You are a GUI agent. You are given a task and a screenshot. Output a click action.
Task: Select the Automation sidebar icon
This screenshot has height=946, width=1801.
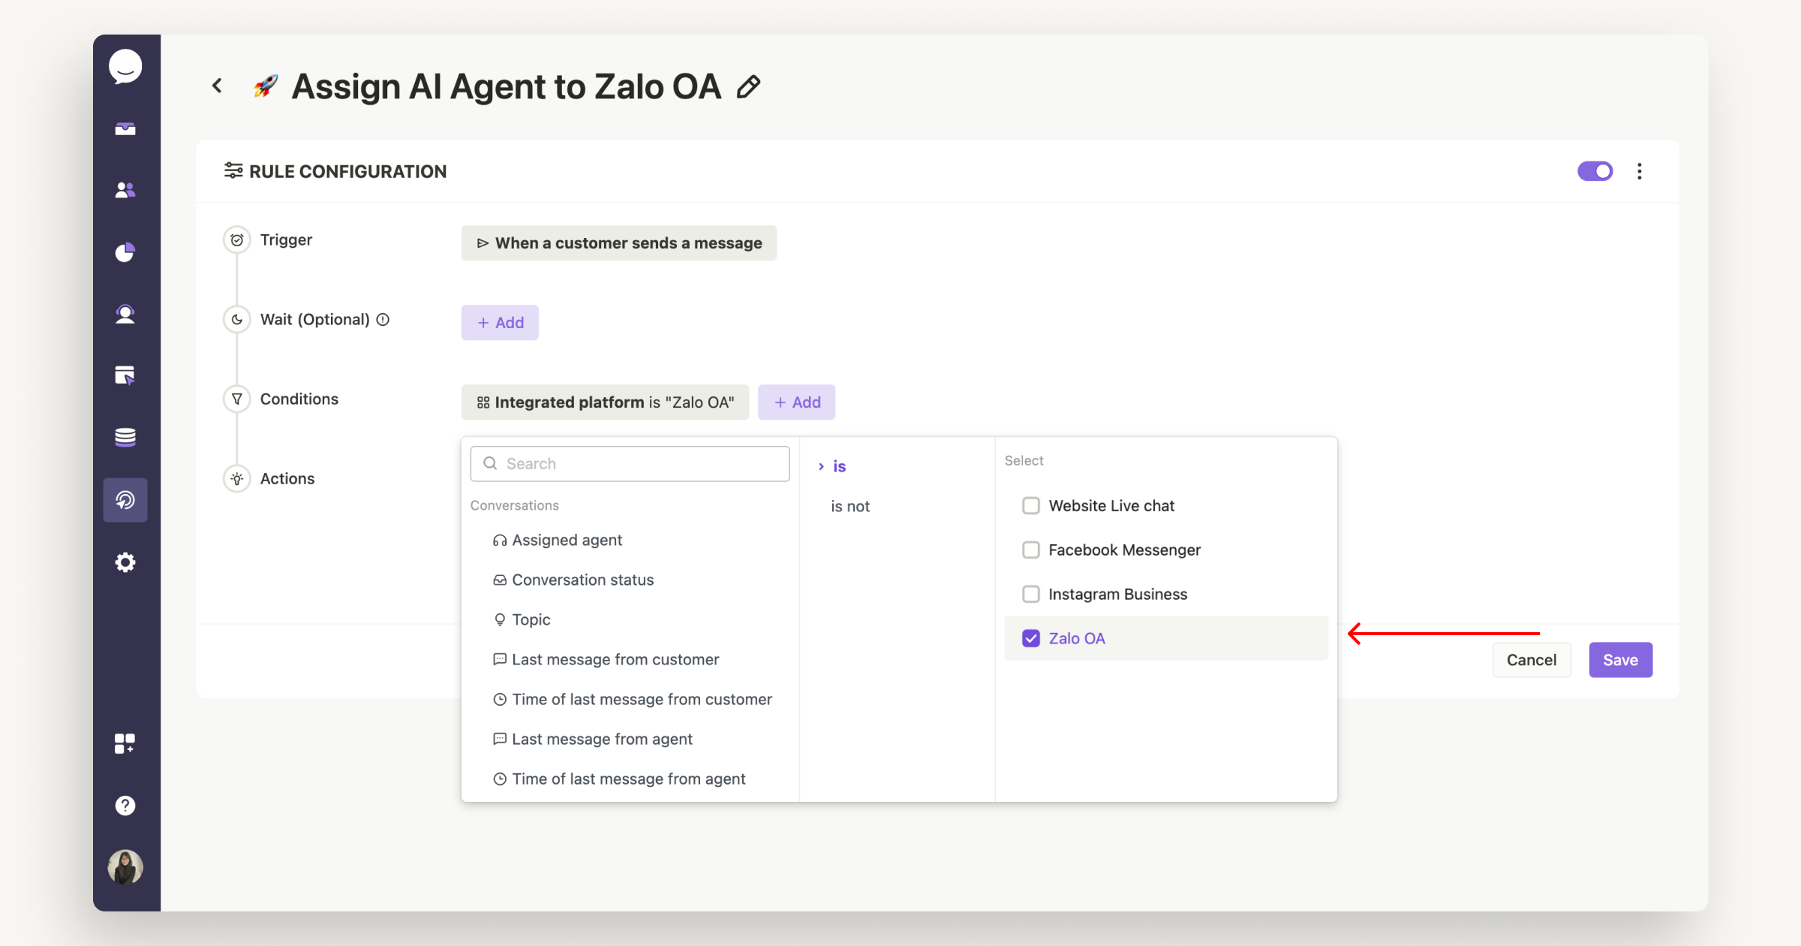tap(125, 499)
